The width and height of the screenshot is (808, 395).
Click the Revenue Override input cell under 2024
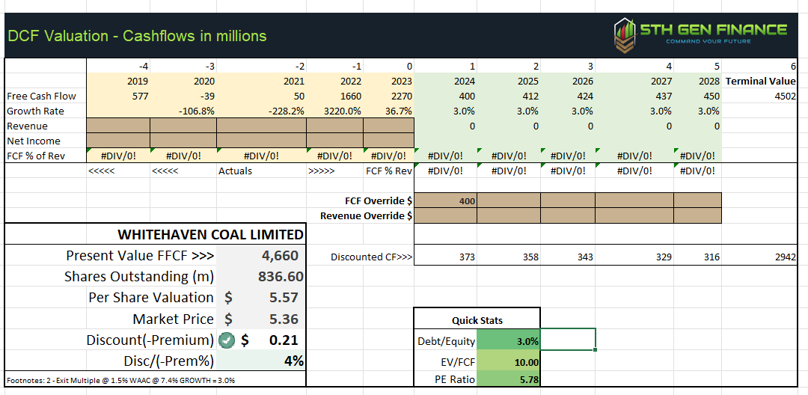pos(446,215)
